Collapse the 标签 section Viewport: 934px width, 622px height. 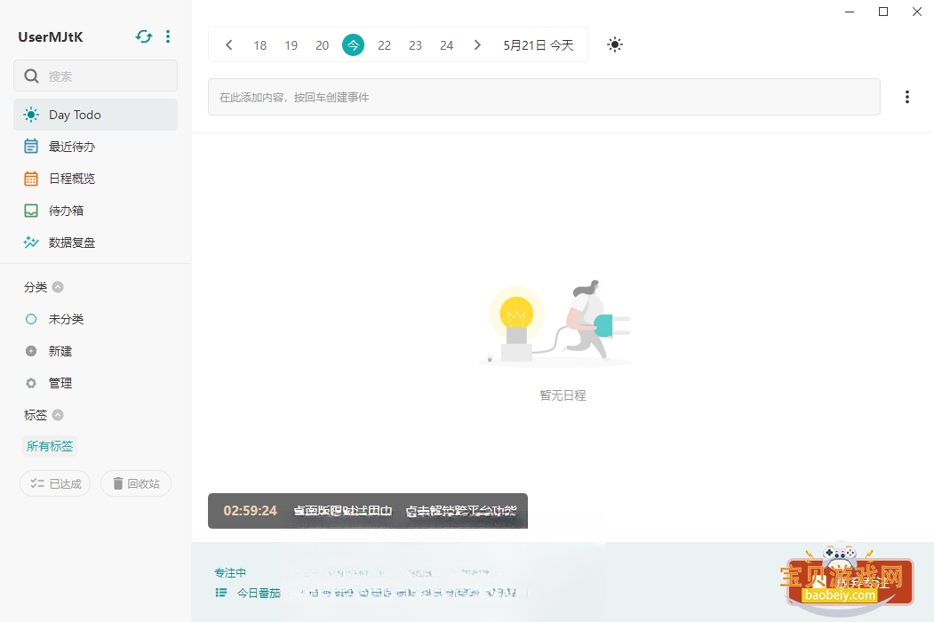[x=58, y=415]
